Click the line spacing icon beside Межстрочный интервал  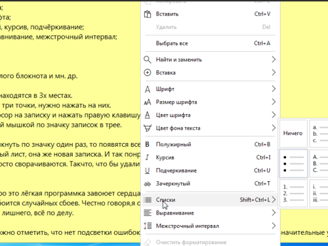pyautogui.click(x=148, y=226)
